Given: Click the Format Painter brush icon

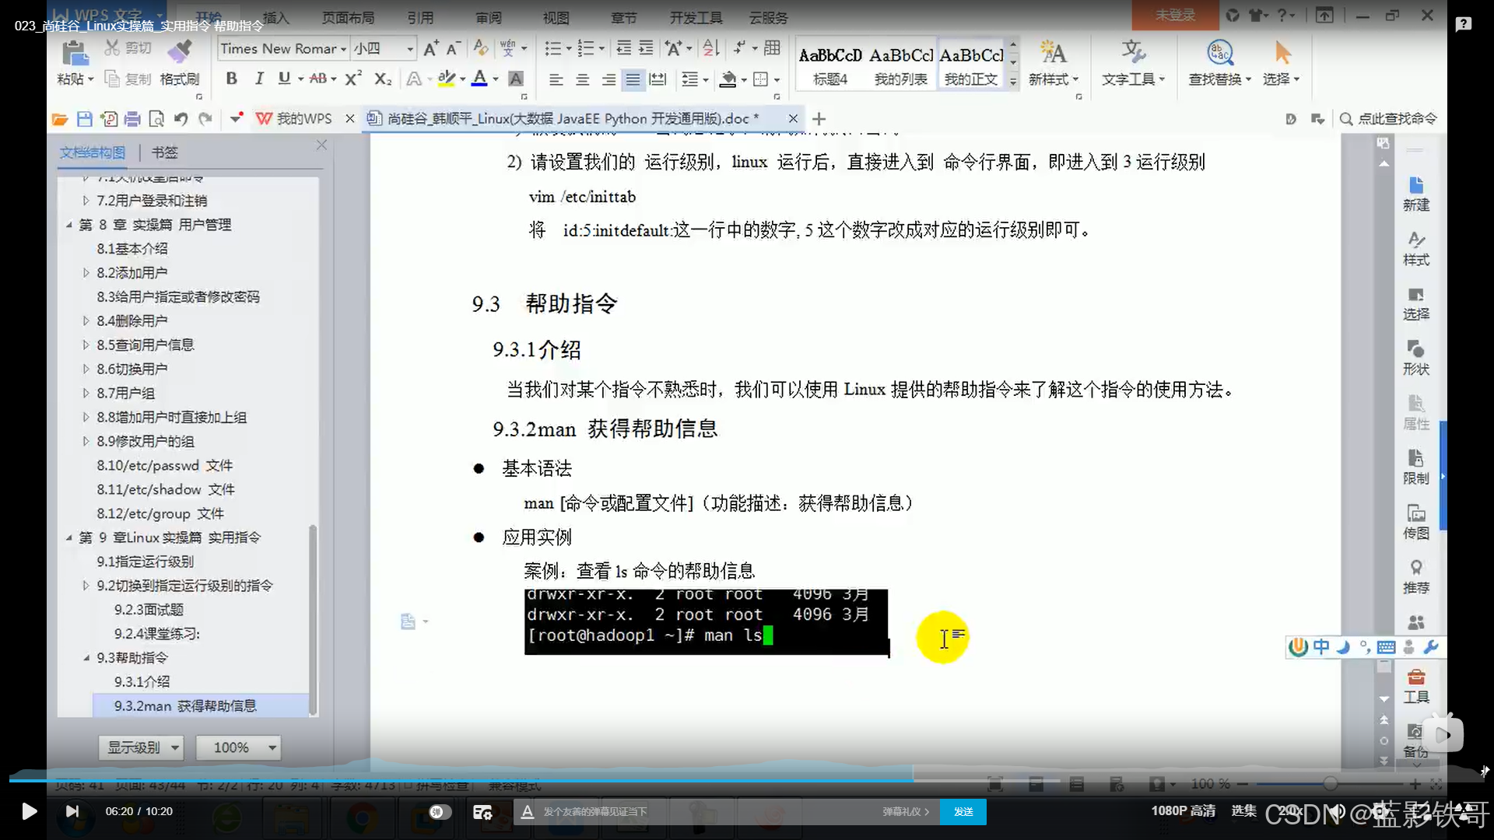Looking at the screenshot, I should (x=180, y=51).
